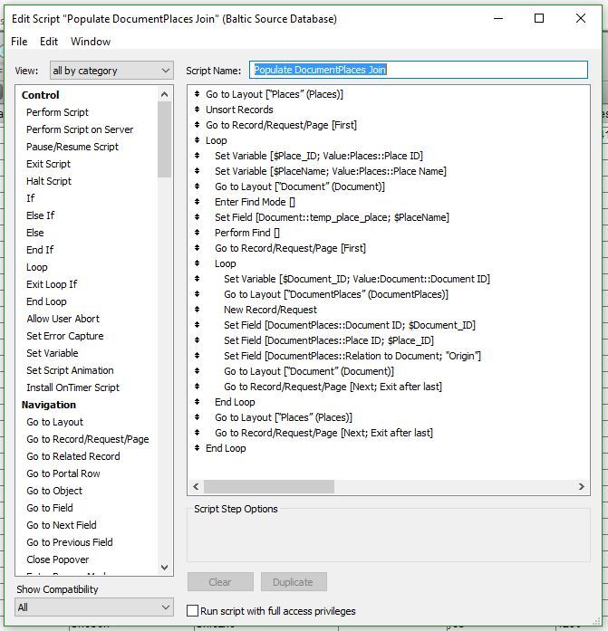Click the Script Name input field
This screenshot has width=608, height=631.
[419, 70]
